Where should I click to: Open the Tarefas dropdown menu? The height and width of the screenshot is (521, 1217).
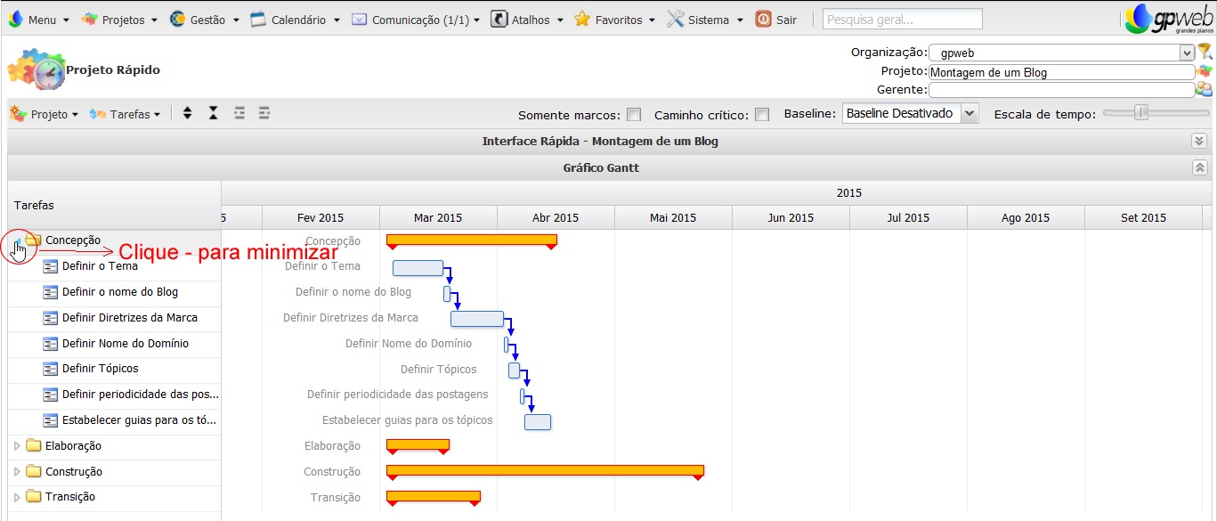coord(125,113)
